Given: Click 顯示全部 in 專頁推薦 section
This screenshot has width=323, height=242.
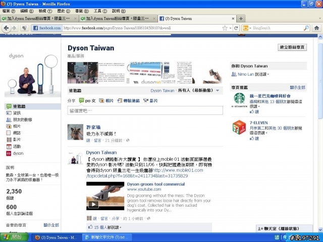Looking at the screenshot, I should tap(297, 87).
